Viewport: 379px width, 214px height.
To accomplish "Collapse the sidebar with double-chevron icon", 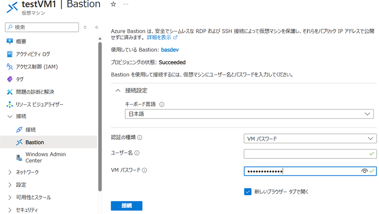I will [96, 27].
